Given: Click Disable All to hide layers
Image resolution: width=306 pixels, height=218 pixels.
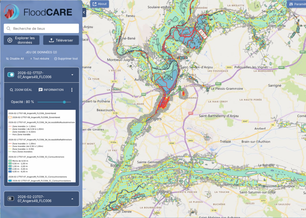Looking at the screenshot, I should click(x=15, y=59).
